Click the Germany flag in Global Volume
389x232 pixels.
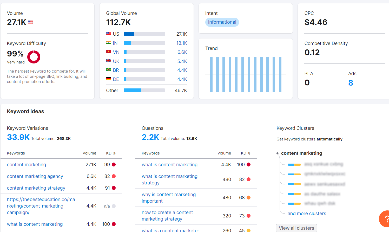(x=109, y=79)
